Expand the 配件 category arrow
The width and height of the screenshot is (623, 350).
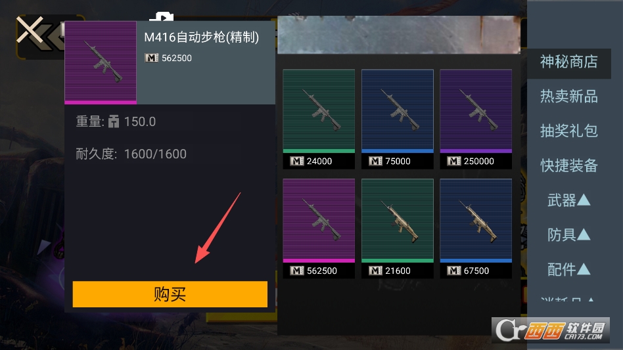584,269
